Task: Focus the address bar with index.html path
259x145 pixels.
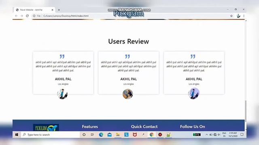Action: point(66,16)
